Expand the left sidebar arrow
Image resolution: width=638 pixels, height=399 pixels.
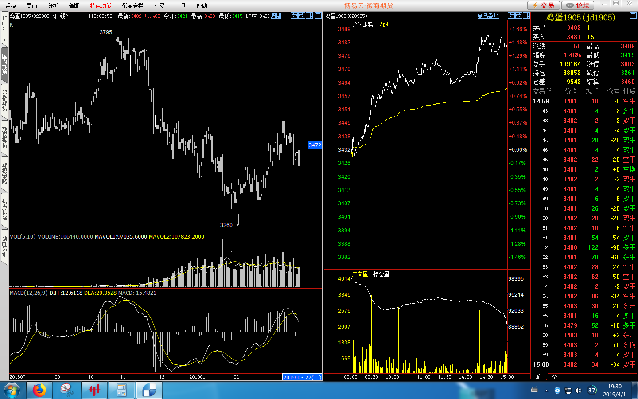pyautogui.click(x=4, y=40)
